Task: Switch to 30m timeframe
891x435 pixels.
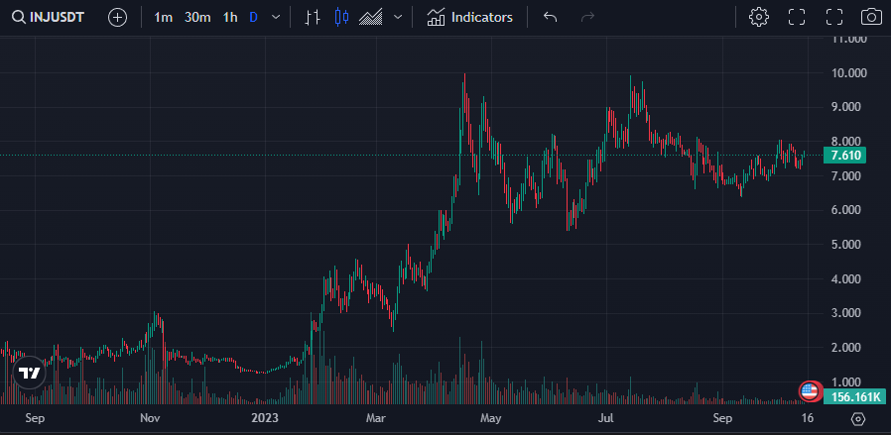Action: [197, 18]
